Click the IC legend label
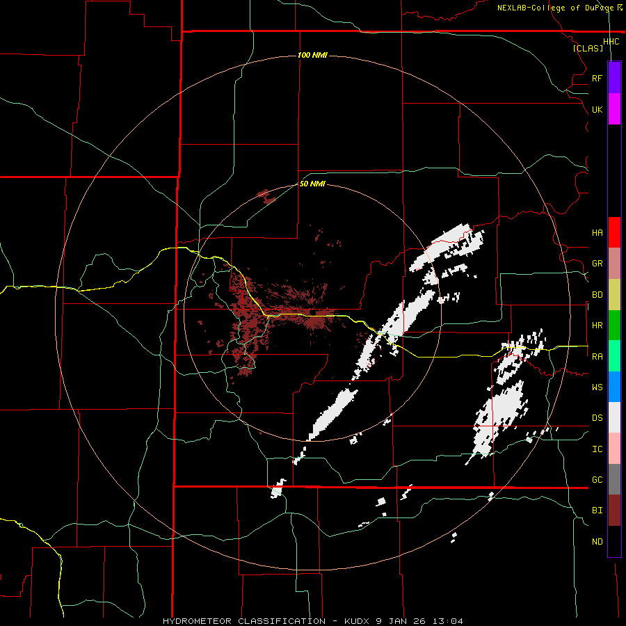The image size is (626, 626). (597, 449)
